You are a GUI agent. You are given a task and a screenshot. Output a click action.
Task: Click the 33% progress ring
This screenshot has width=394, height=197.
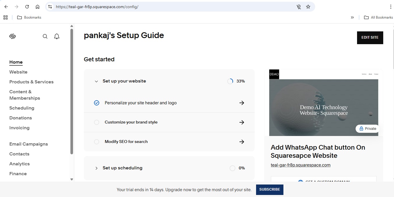[x=230, y=81]
